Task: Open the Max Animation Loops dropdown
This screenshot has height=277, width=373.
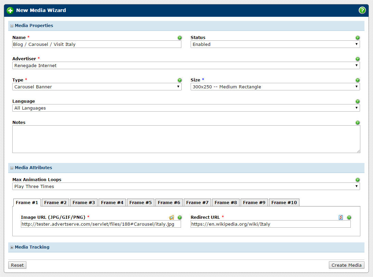Action: click(x=186, y=186)
